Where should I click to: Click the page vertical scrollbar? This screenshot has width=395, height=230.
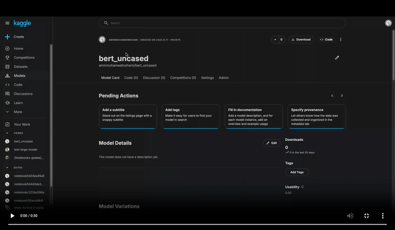point(393,55)
